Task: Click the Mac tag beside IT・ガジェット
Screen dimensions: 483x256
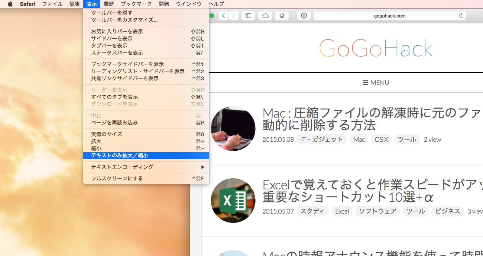Action: [x=359, y=140]
